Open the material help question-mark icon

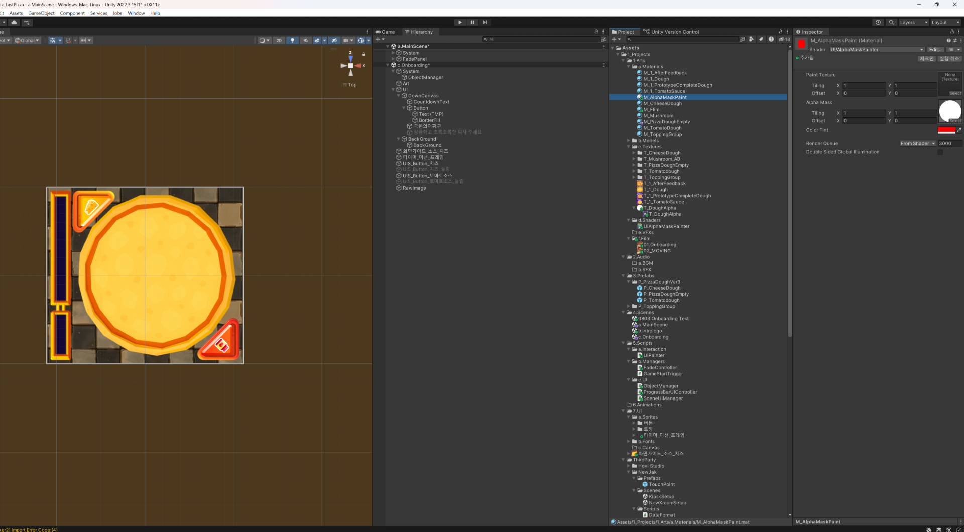pos(948,41)
